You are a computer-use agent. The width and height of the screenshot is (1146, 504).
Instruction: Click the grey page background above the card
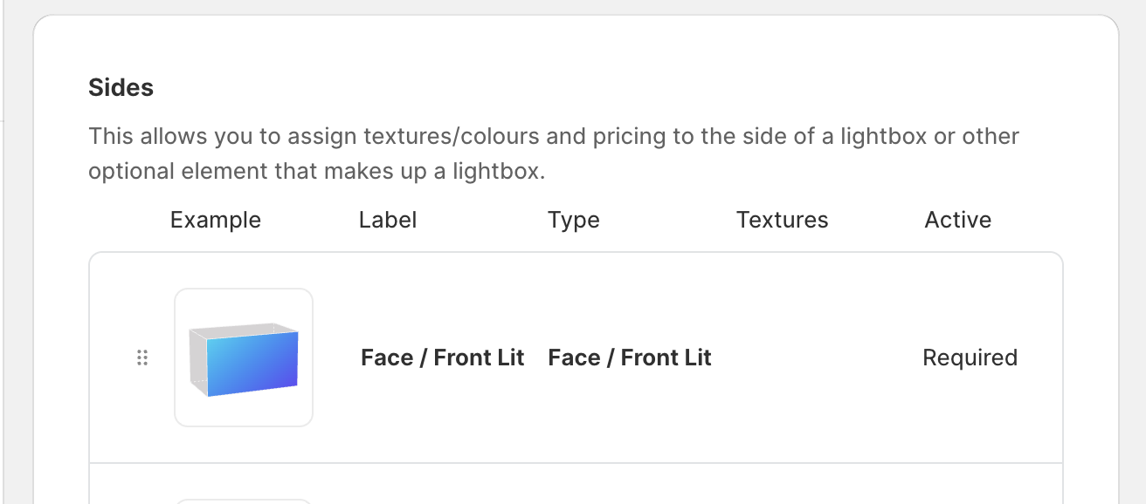coord(576,7)
